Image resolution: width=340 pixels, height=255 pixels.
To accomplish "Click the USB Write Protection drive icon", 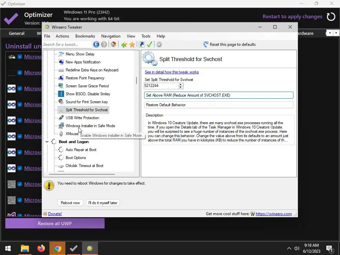I will [x=61, y=118].
